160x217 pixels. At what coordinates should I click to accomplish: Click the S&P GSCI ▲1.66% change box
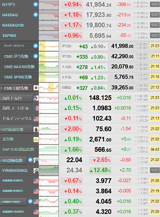point(71,150)
